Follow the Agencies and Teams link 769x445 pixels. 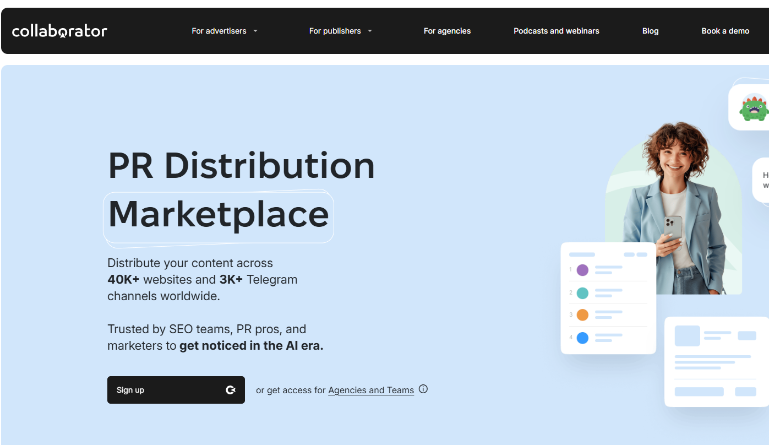point(371,390)
